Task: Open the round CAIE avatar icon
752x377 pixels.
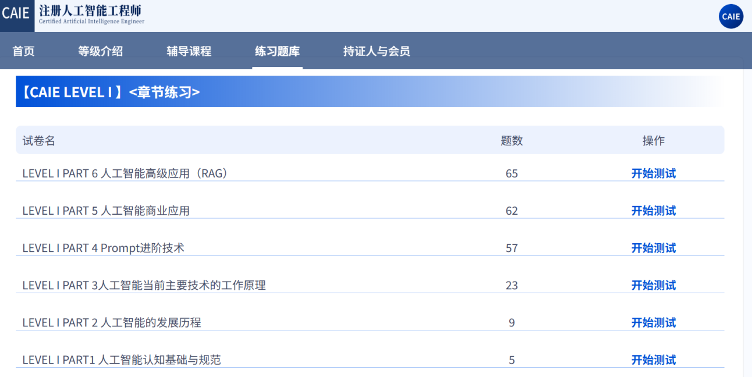Action: coord(731,16)
